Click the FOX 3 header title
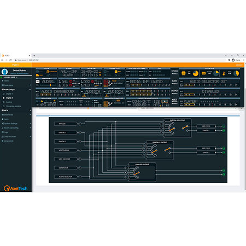246x246 pixels. 15,65
